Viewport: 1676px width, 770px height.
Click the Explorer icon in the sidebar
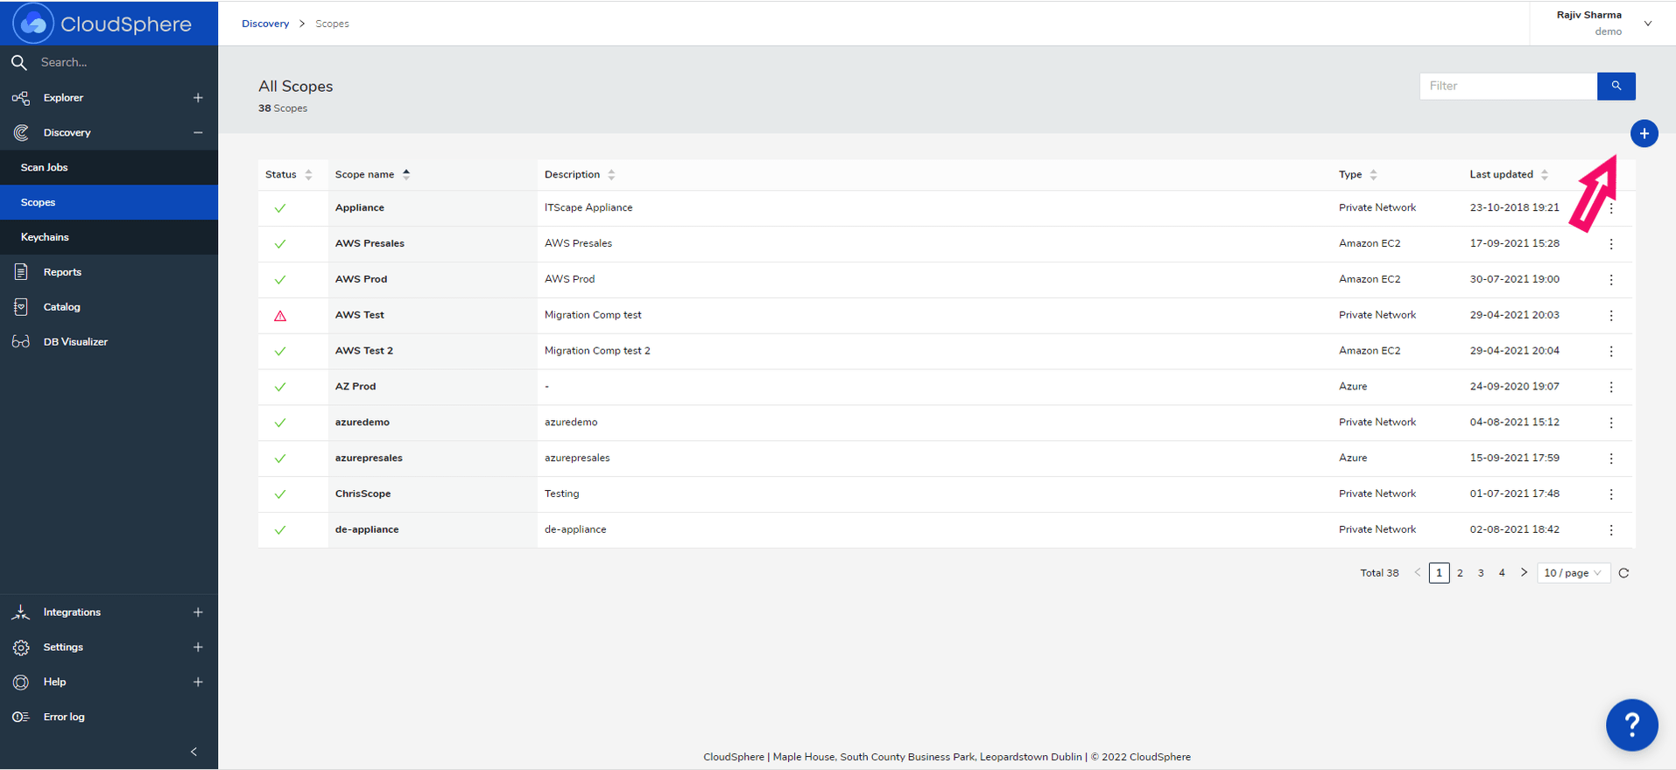(21, 98)
